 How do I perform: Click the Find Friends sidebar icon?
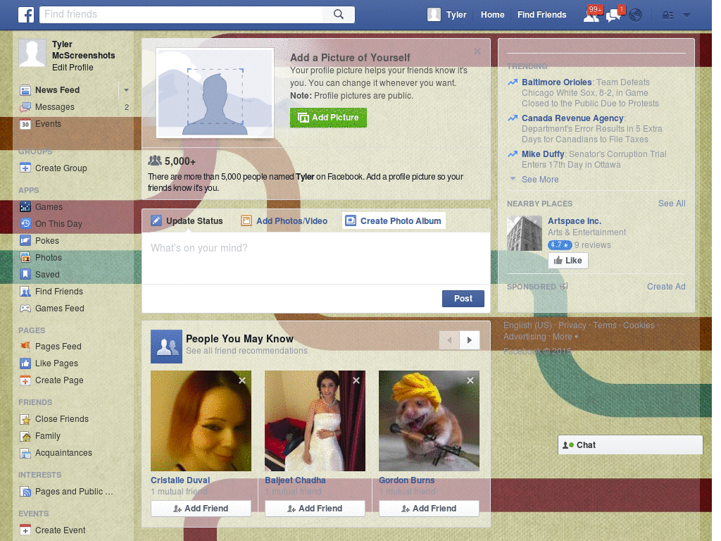click(x=25, y=292)
